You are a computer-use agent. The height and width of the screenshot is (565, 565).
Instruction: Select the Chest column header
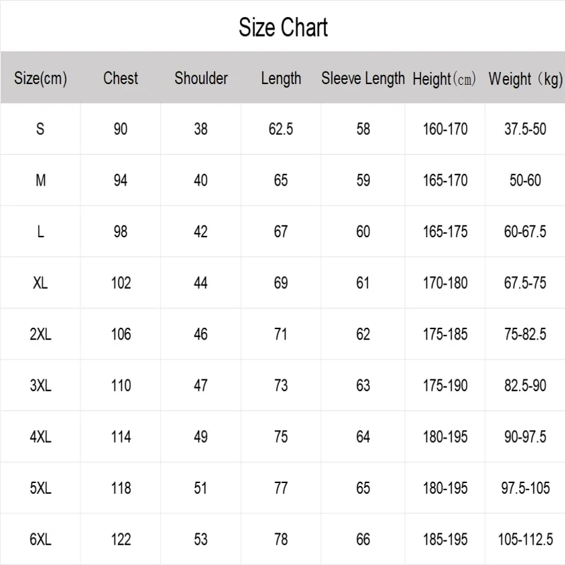click(x=121, y=78)
